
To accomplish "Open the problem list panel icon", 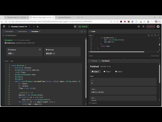I will coord(9,26).
